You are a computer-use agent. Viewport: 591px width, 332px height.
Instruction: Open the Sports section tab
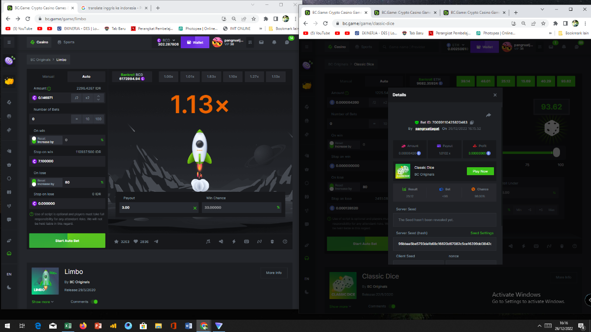[66, 42]
